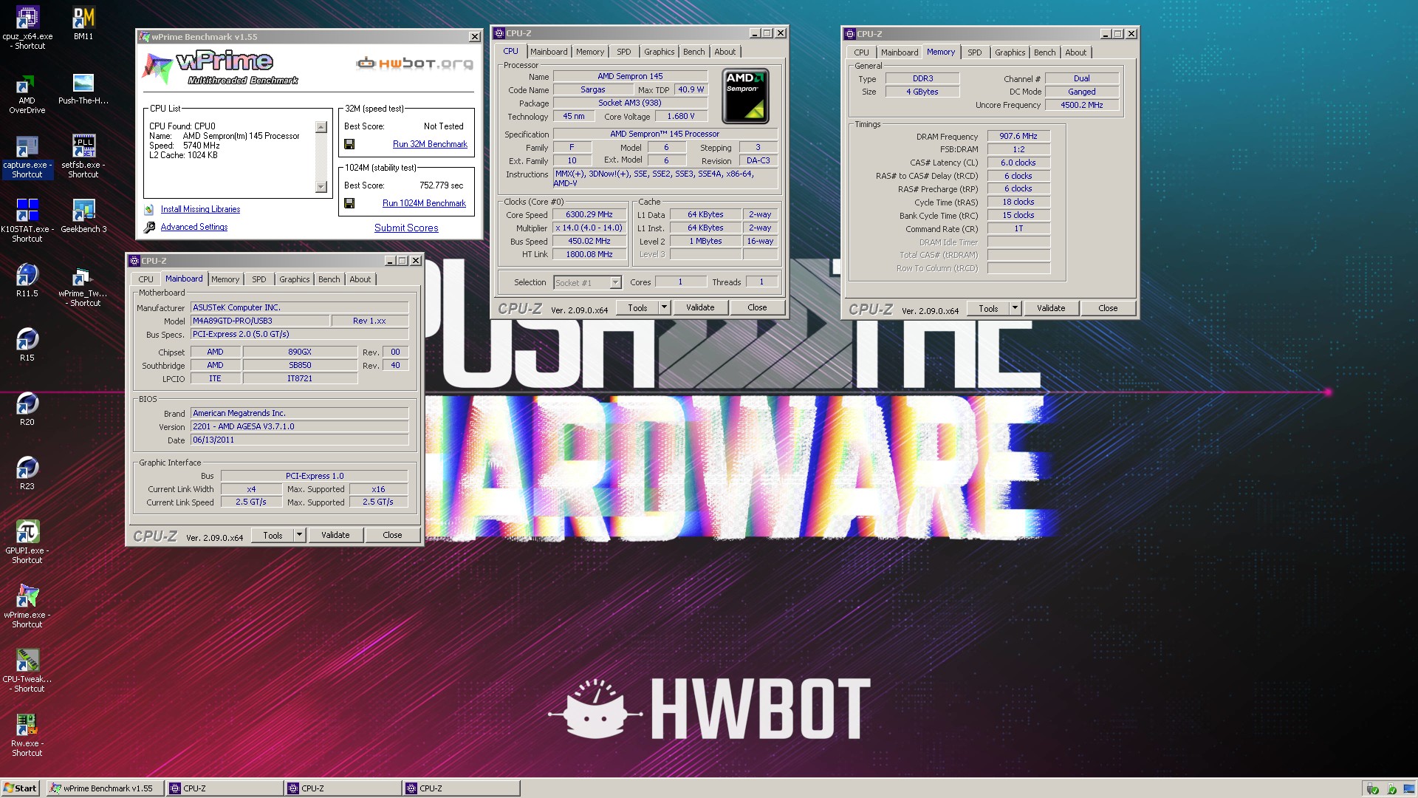This screenshot has height=798, width=1418.
Task: Open the R11.5 Cinebench icon
Action: [x=27, y=276]
